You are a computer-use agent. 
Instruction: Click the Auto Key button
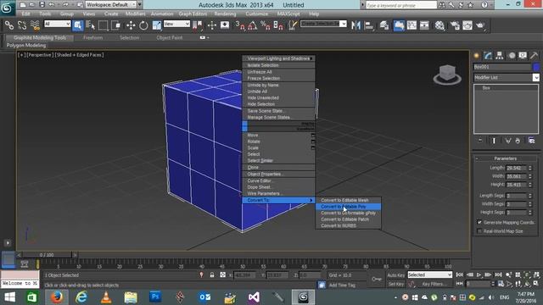coord(396,274)
